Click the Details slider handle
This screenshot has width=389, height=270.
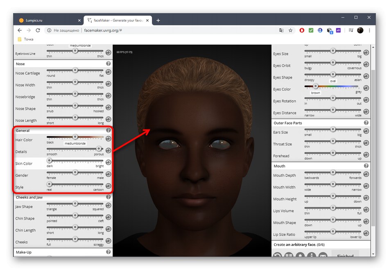(99, 149)
